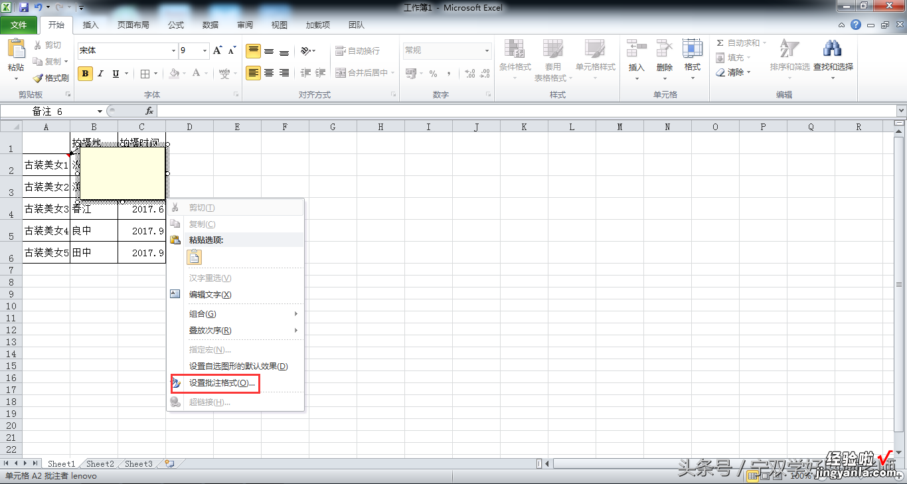The width and height of the screenshot is (907, 484).
Task: Expand the Name Box dropdown arrow
Action: click(100, 111)
